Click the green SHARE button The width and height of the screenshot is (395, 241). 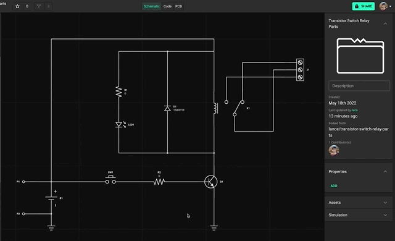coord(364,6)
